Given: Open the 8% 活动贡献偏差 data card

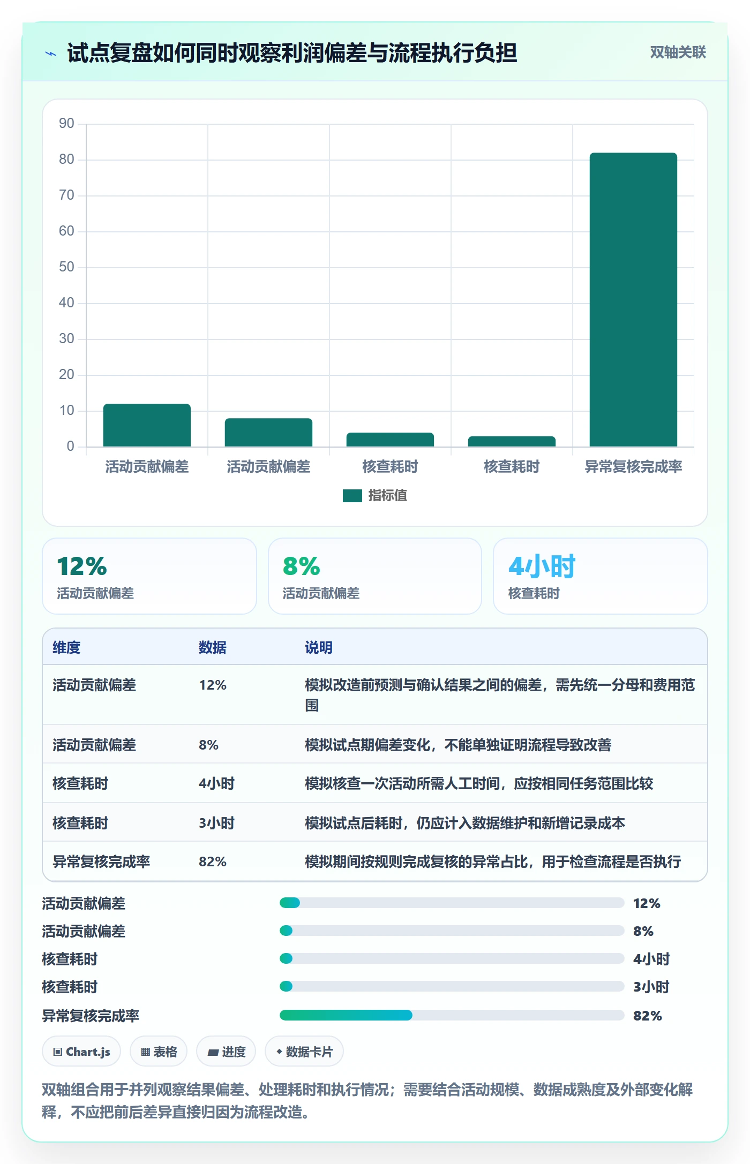Looking at the screenshot, I should tap(375, 576).
